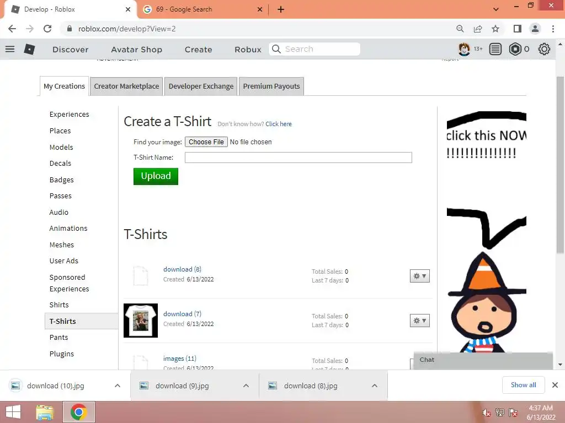Close the 69 - Google Search tab
Viewport: 565px width, 423px height.
coord(260,9)
